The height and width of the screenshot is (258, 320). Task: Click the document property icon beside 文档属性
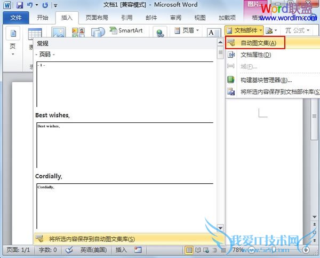[231, 54]
